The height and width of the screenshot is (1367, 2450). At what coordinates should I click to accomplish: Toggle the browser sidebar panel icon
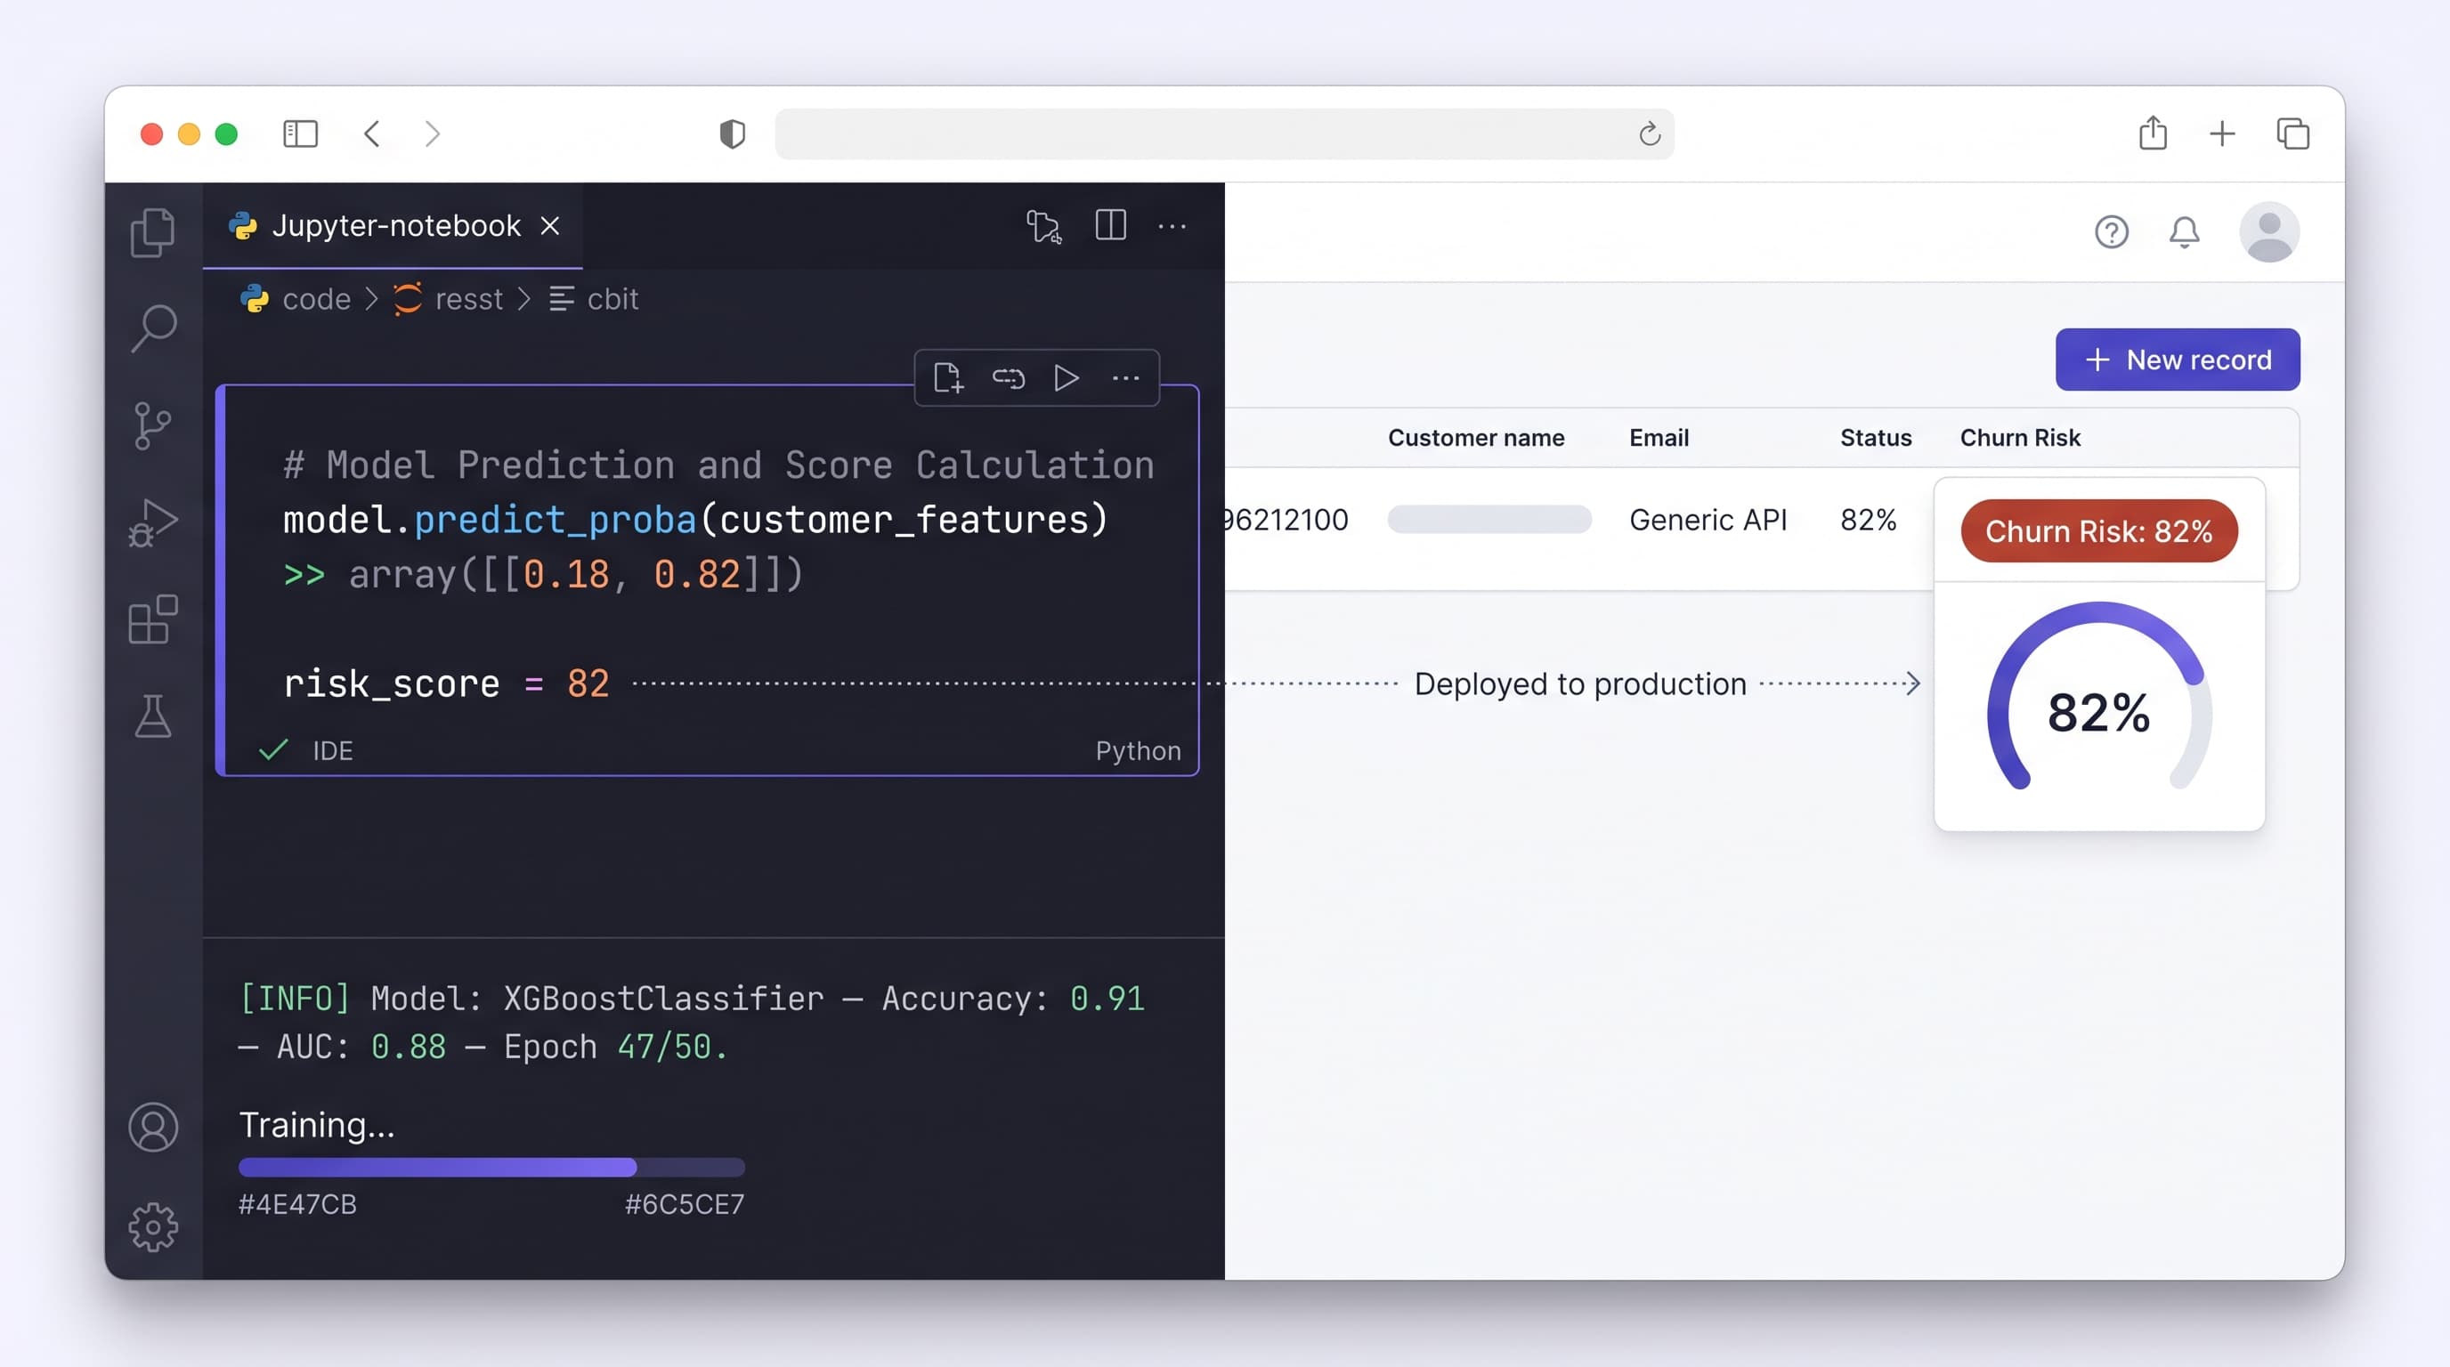click(301, 134)
